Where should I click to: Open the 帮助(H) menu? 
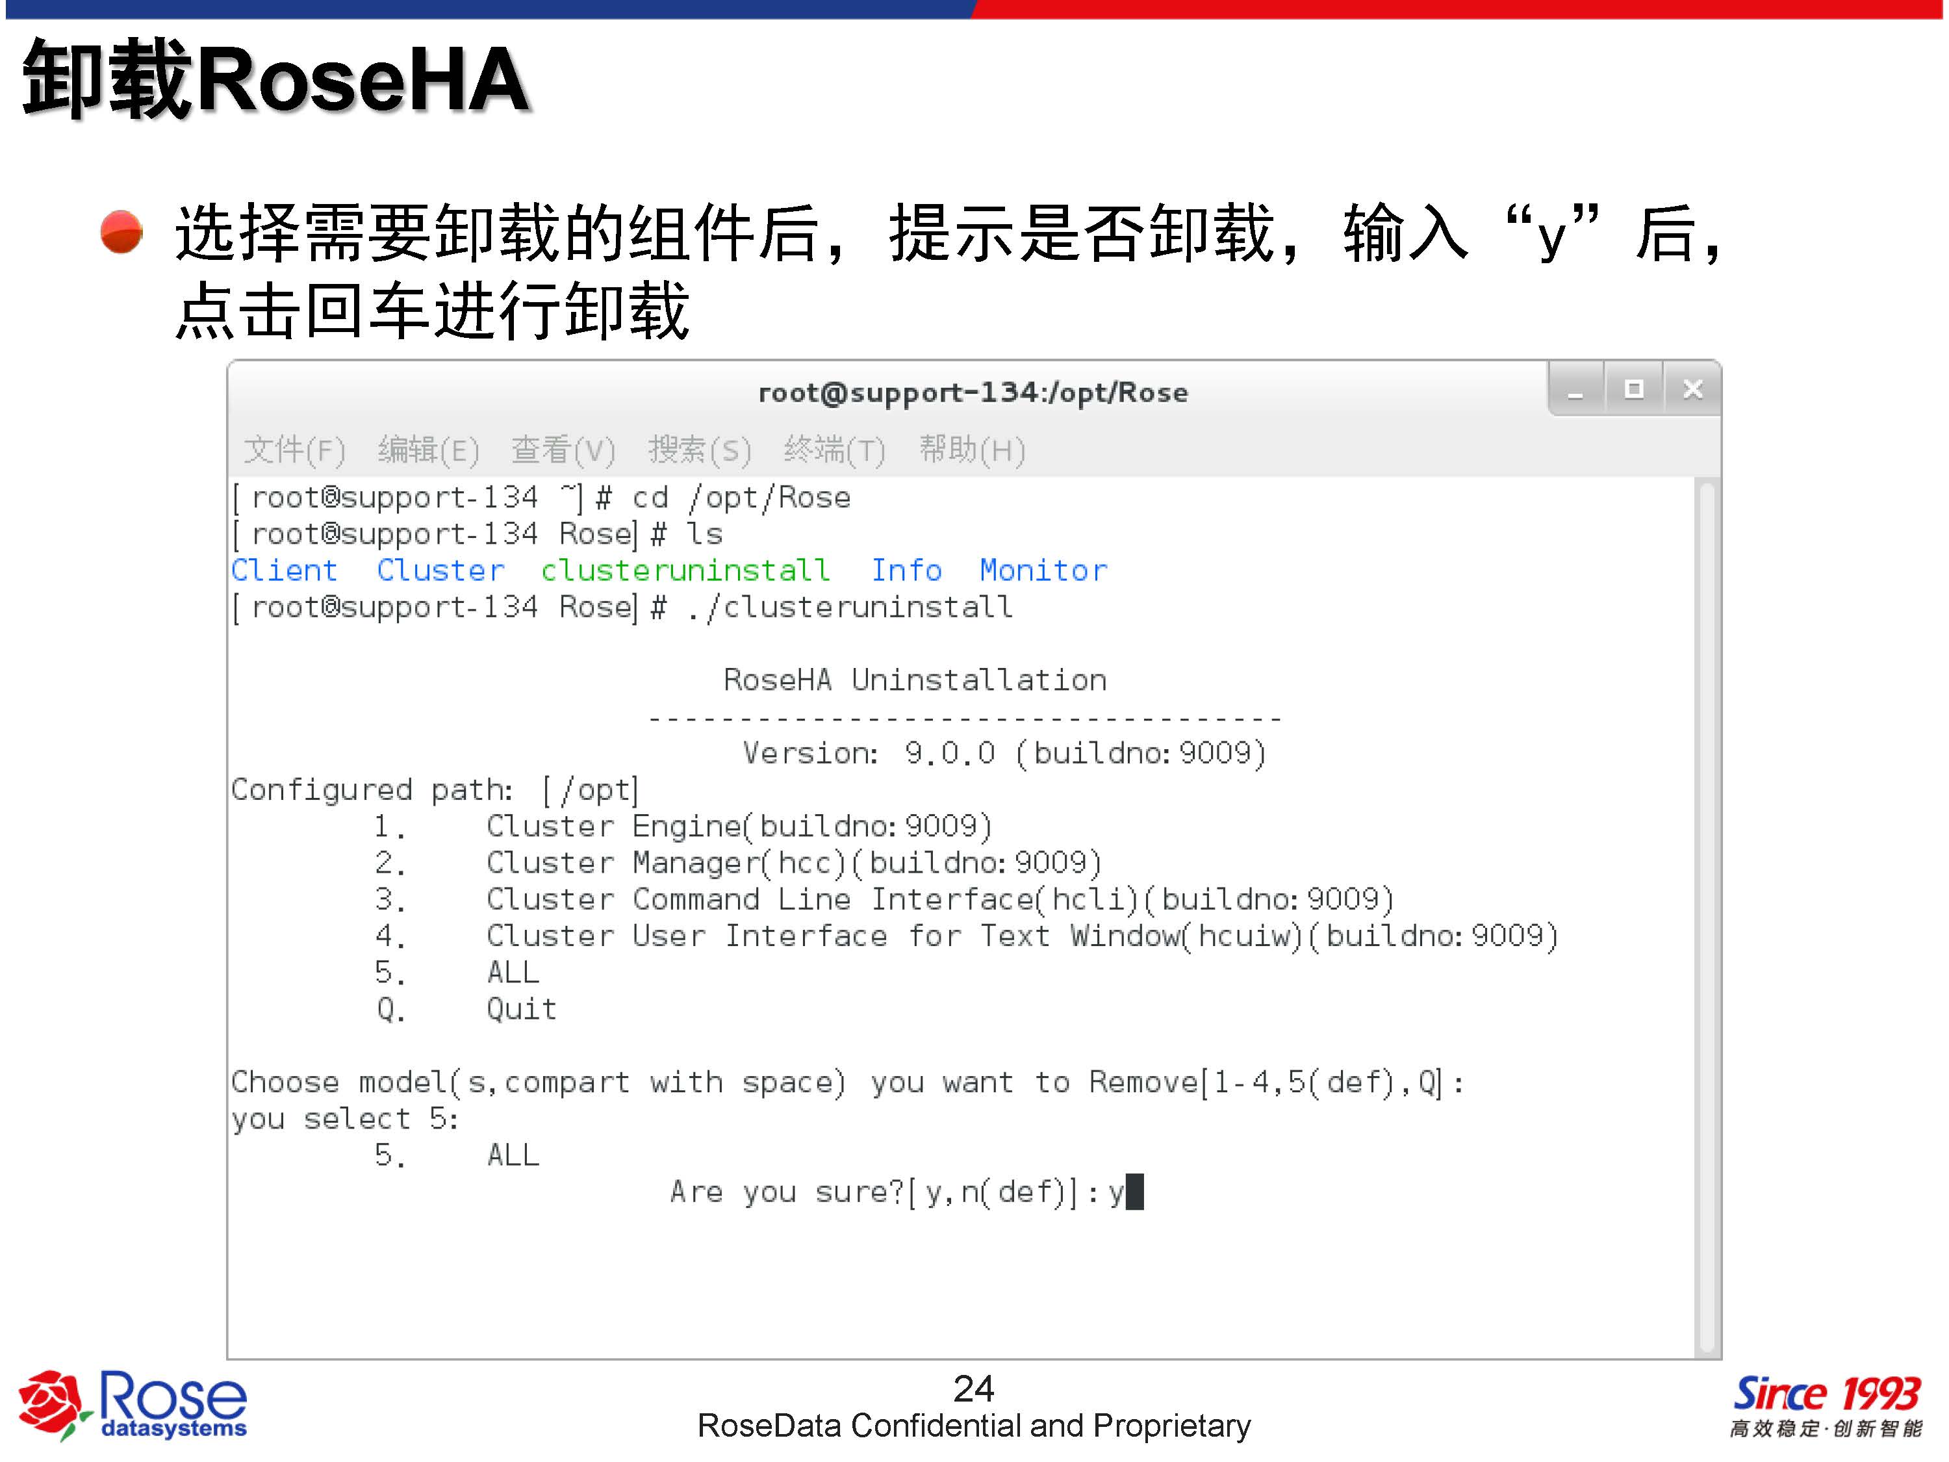tap(972, 450)
